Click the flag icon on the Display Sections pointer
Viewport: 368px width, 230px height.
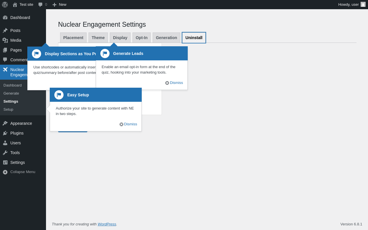coord(37,54)
